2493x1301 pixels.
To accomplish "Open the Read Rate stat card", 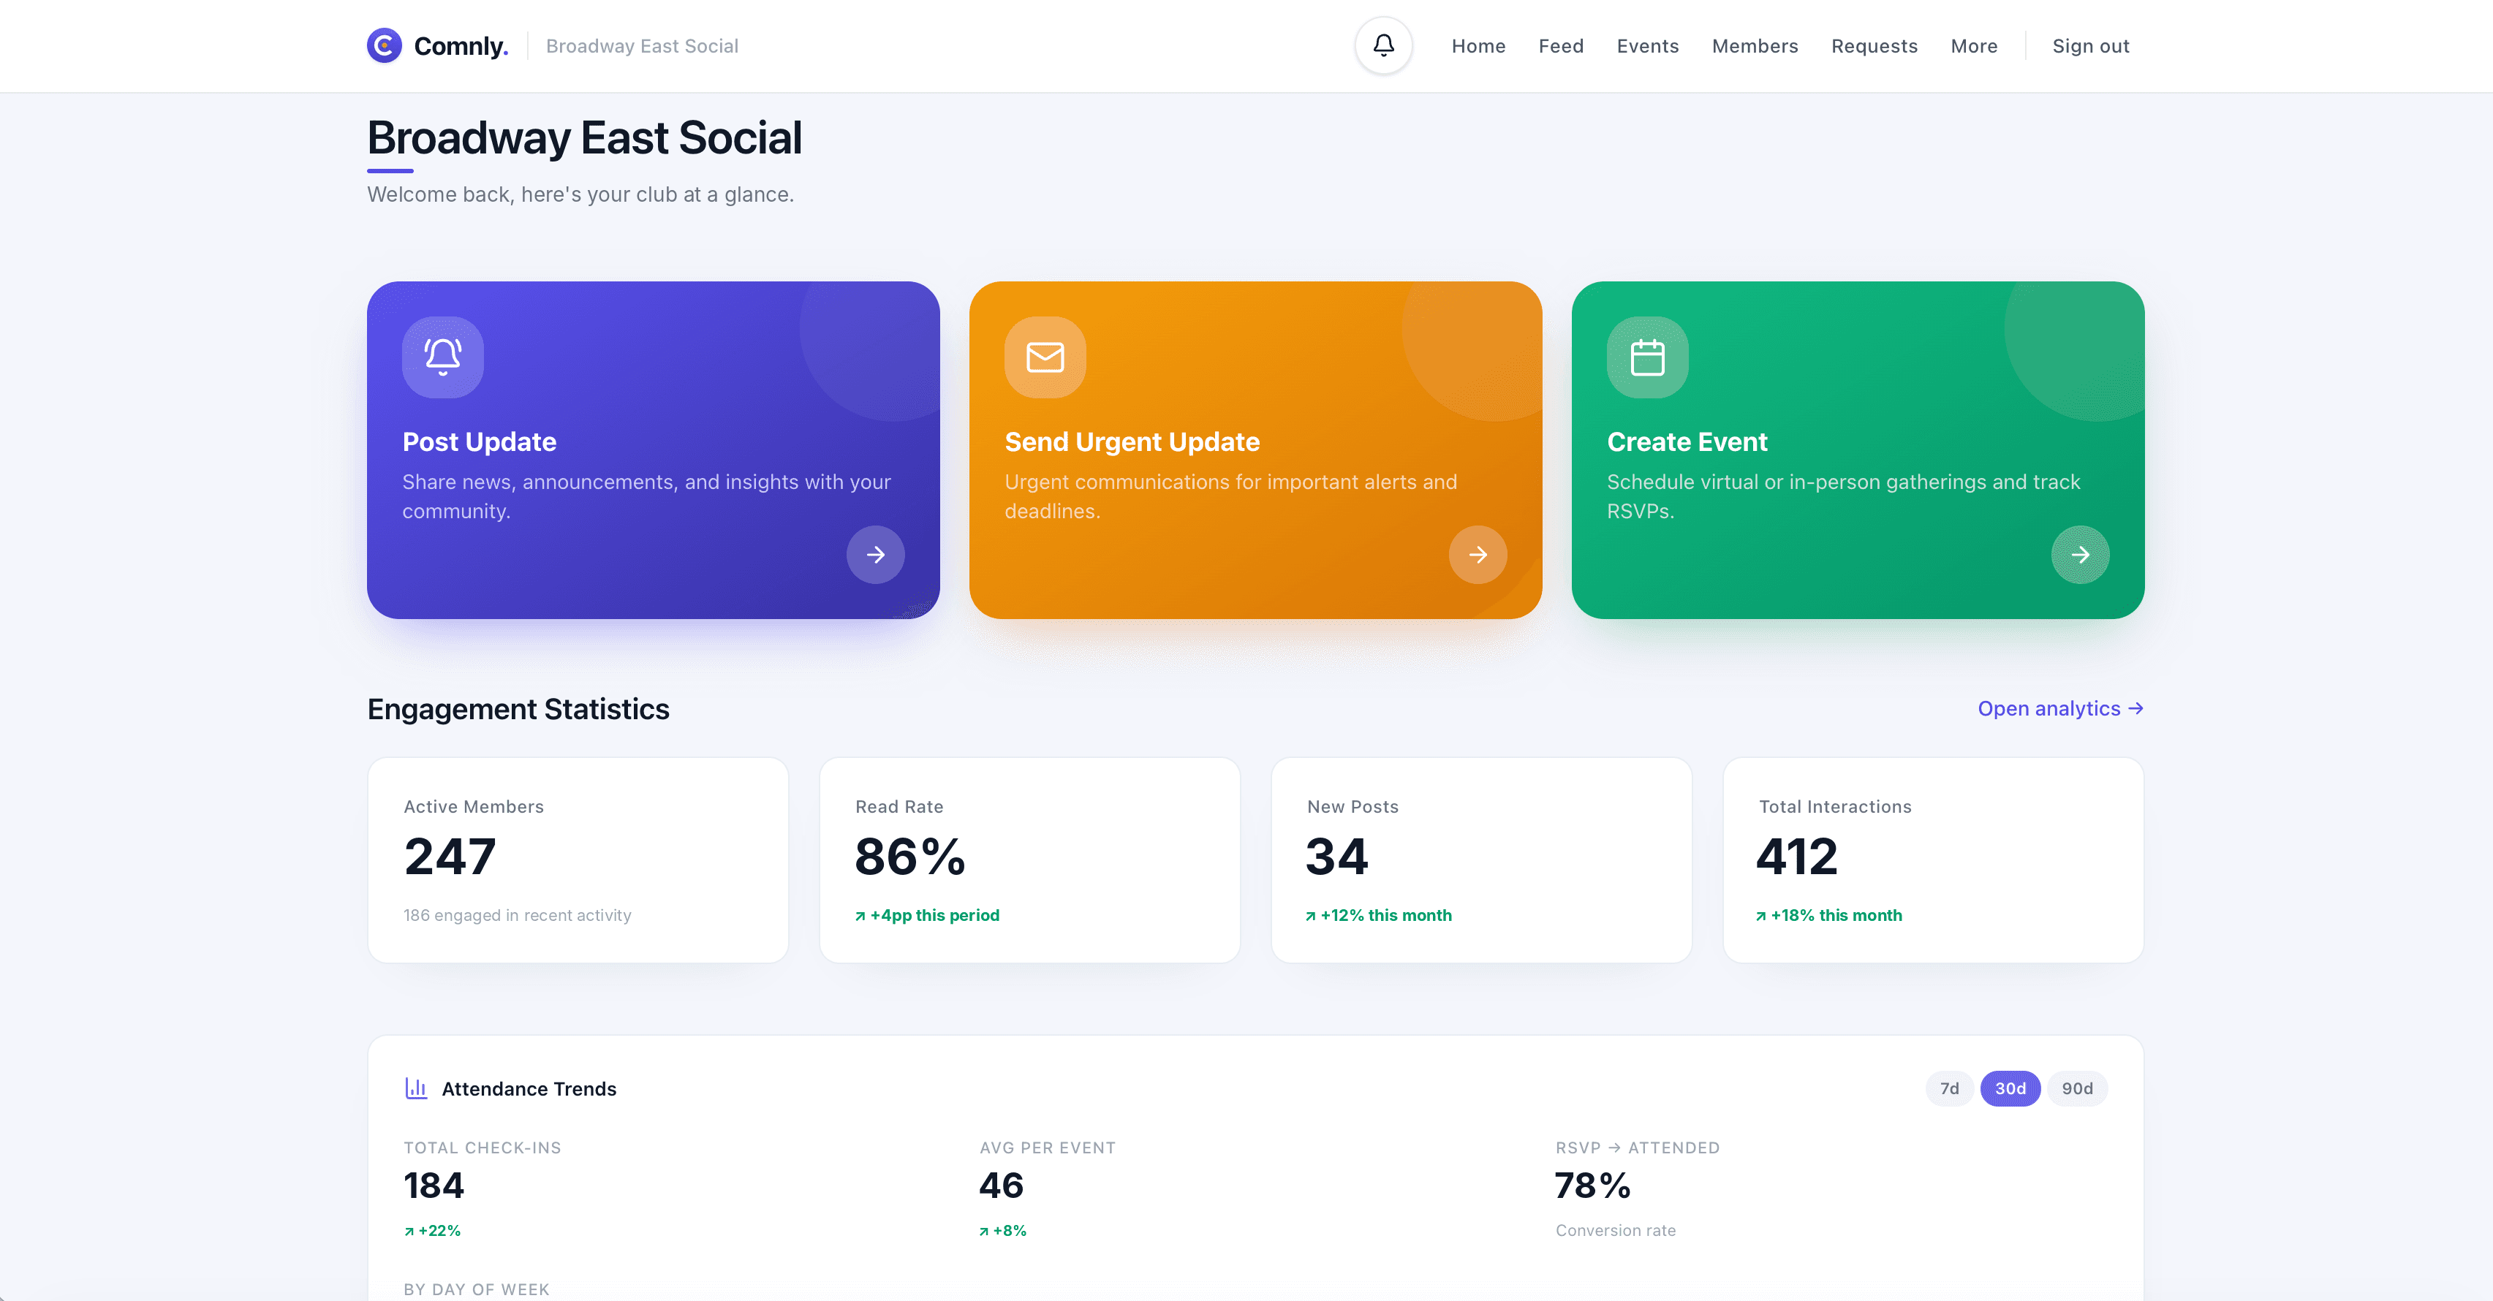I will (1029, 860).
